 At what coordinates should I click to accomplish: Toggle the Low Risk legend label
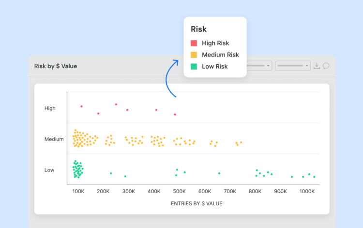tap(214, 67)
